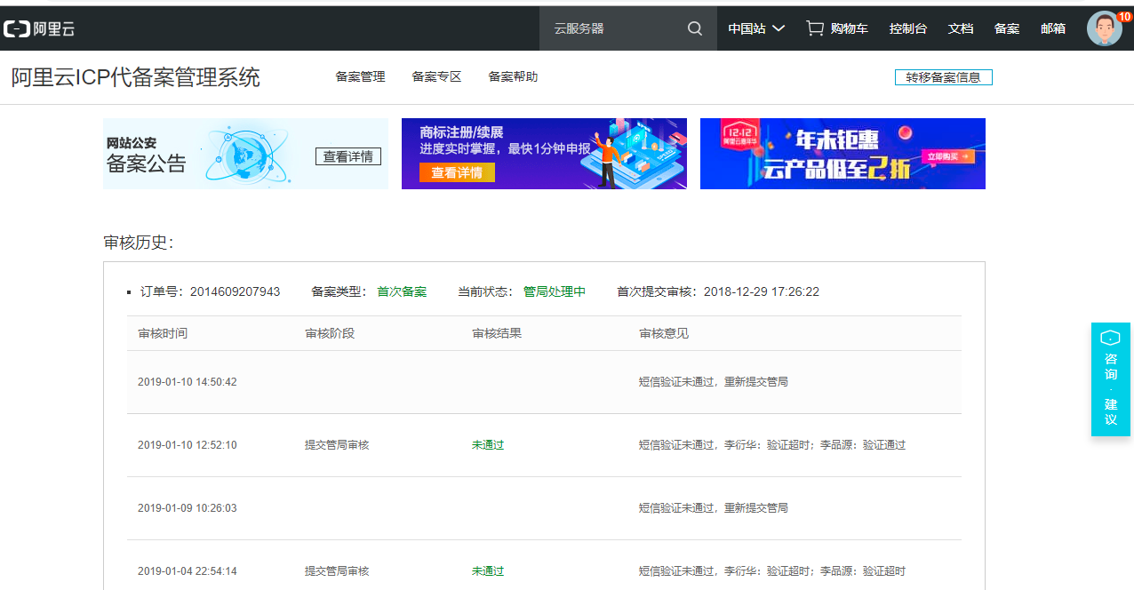Click the 审核阶段 column header
The height and width of the screenshot is (590, 1134).
[330, 333]
